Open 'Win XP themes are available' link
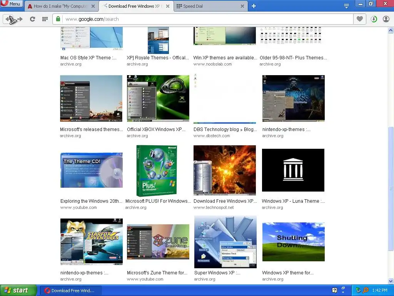Image resolution: width=394 pixels, height=296 pixels. click(225, 58)
